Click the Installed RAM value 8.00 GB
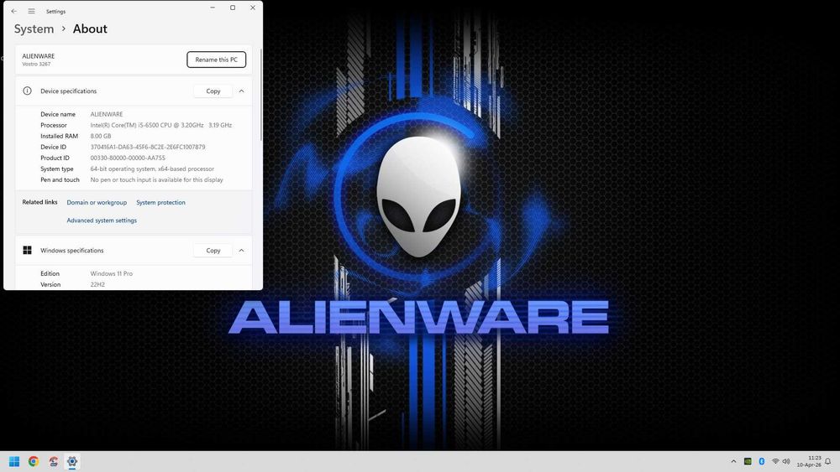840x472 pixels. click(x=101, y=136)
